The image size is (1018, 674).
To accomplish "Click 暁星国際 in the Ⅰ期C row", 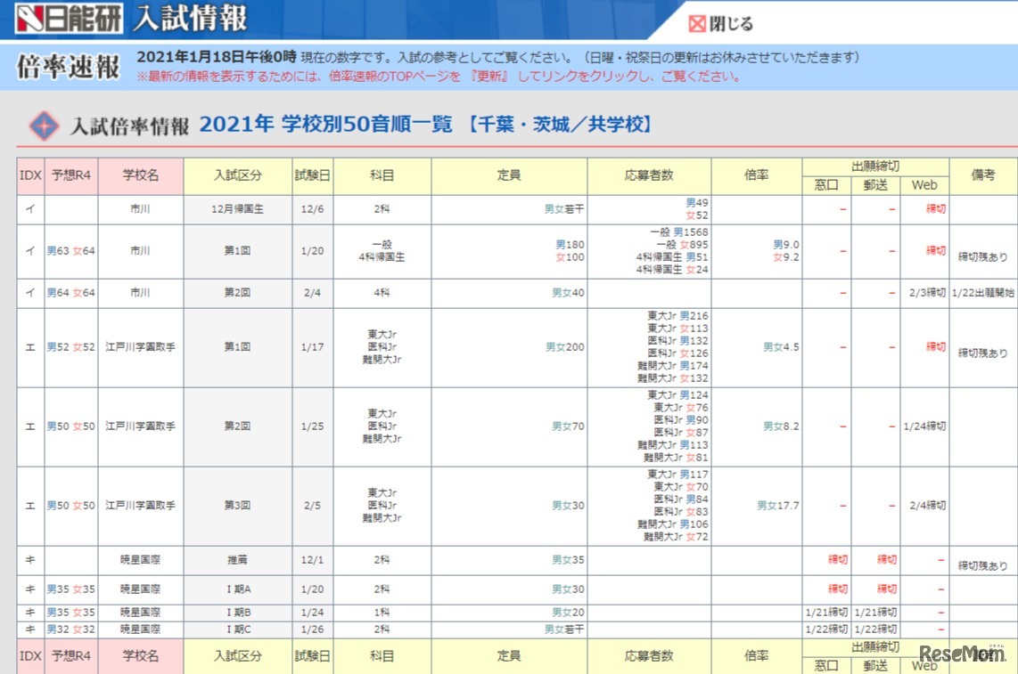I will [x=140, y=629].
